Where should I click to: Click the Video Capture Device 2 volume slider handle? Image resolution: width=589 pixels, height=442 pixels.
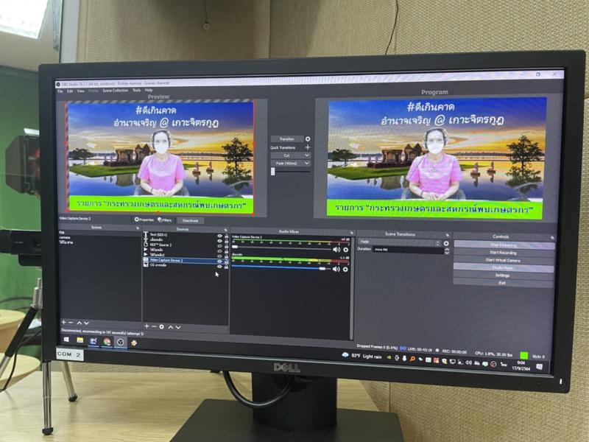235,247
